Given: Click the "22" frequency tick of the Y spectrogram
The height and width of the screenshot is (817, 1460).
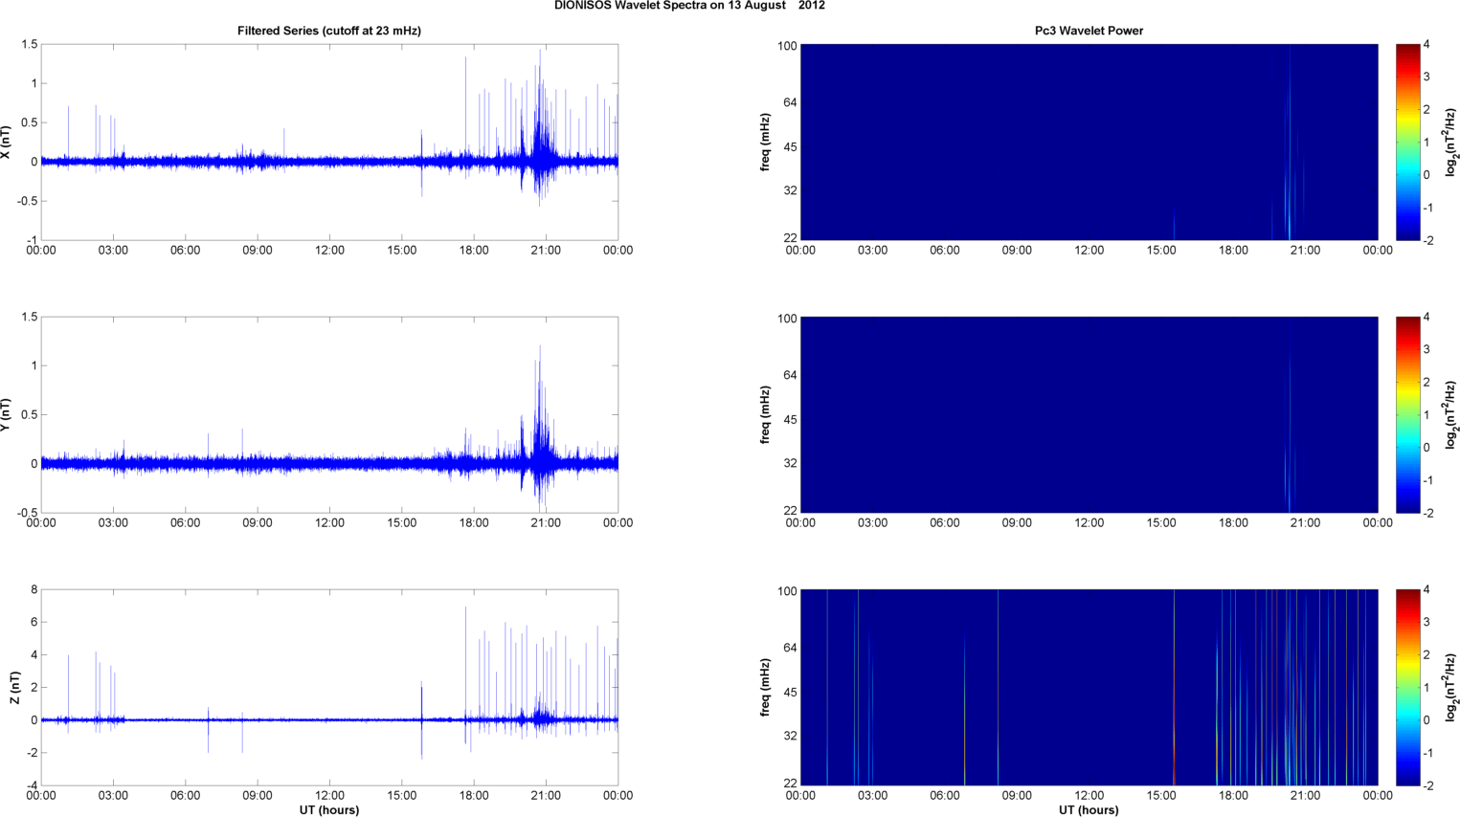Looking at the screenshot, I should tap(790, 510).
